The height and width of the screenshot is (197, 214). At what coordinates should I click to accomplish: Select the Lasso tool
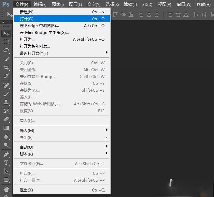[x=6, y=50]
